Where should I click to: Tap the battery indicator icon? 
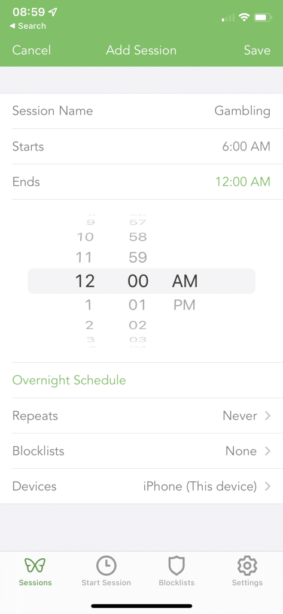[263, 17]
